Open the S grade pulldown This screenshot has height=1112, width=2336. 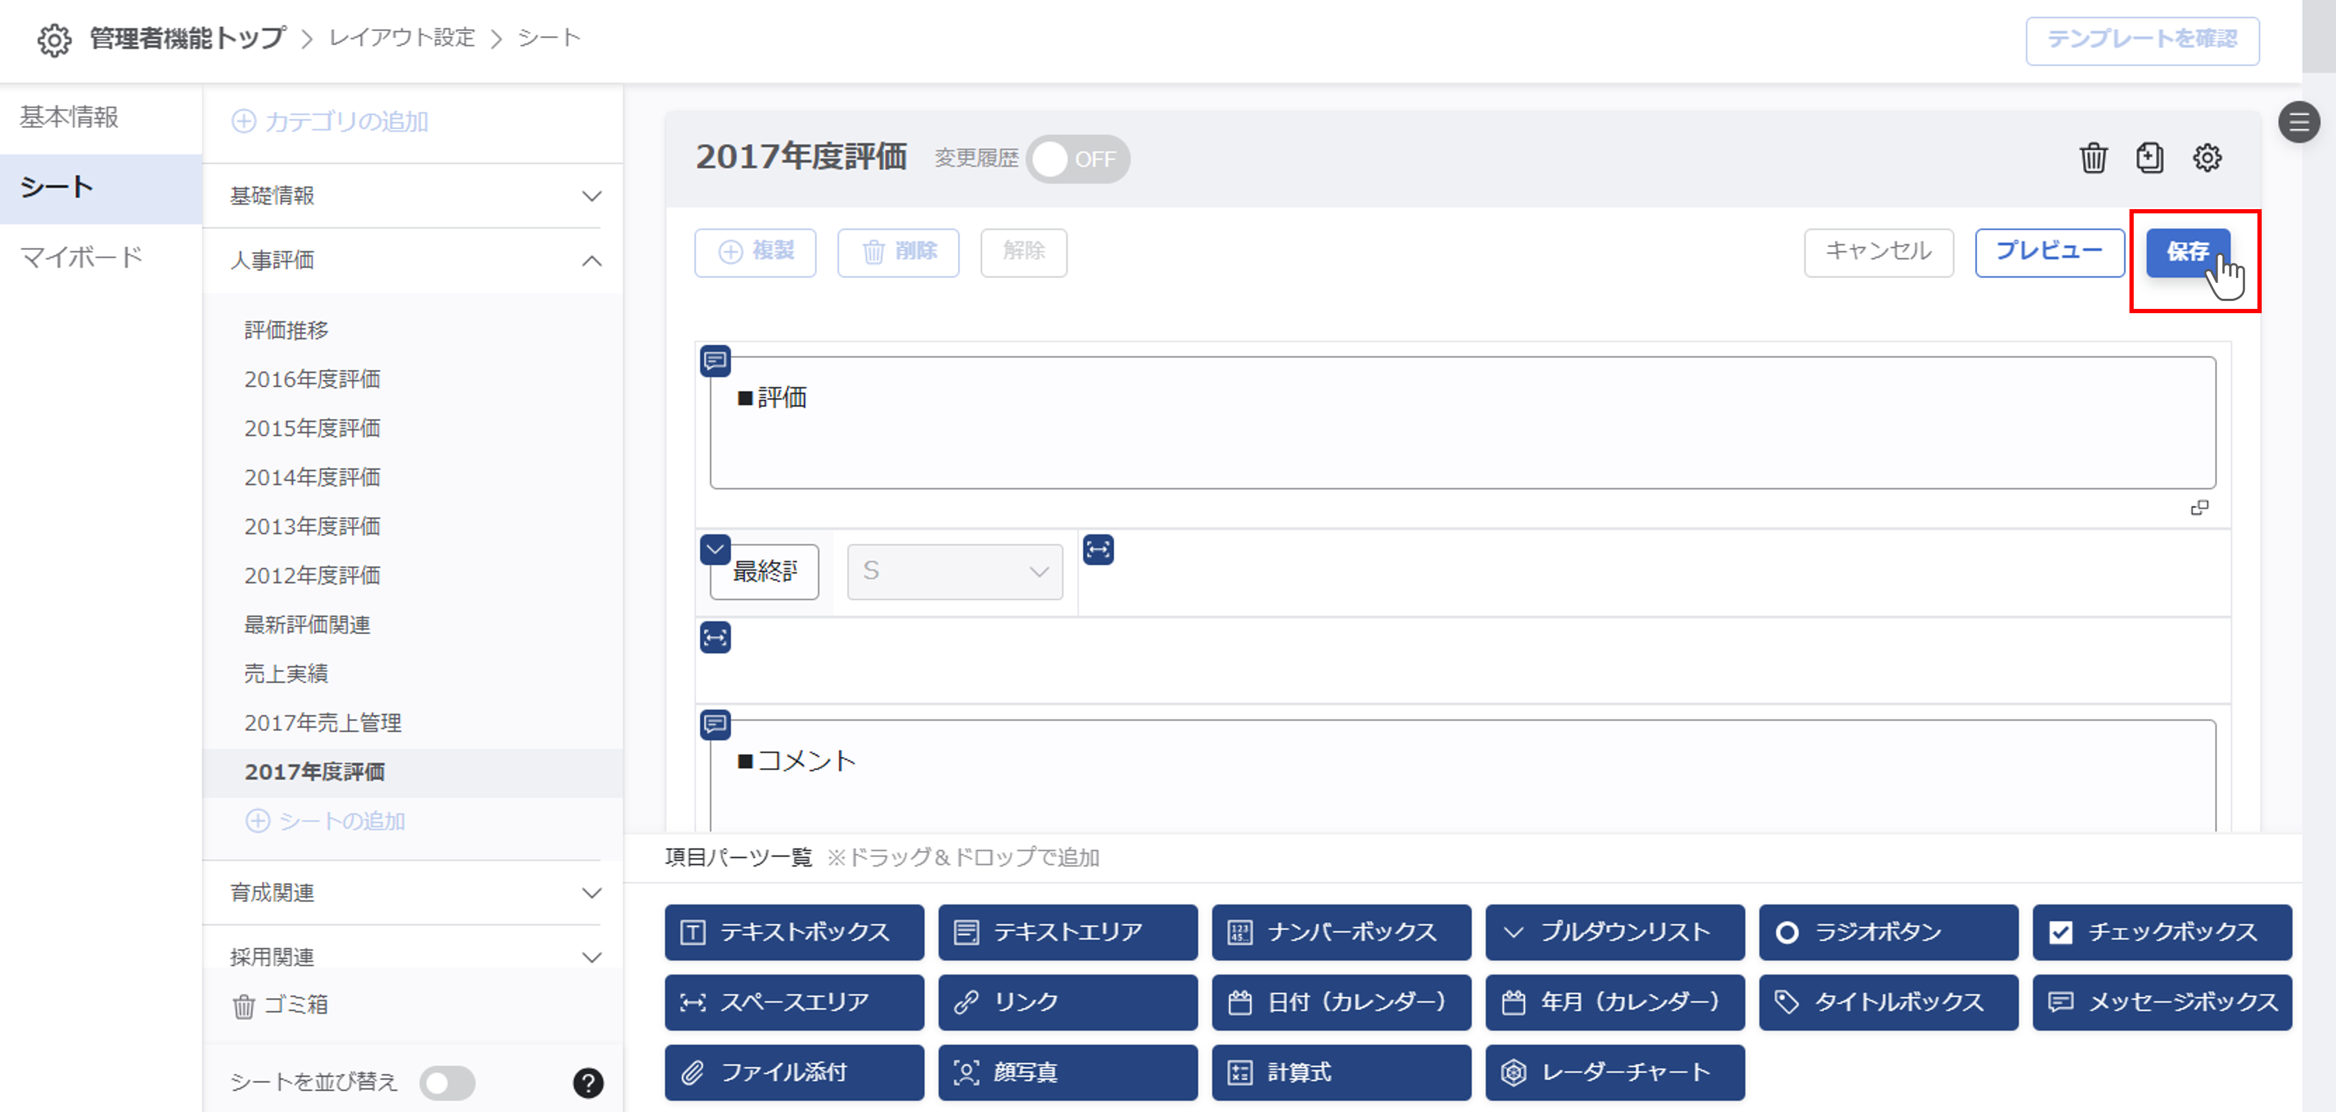(x=954, y=571)
